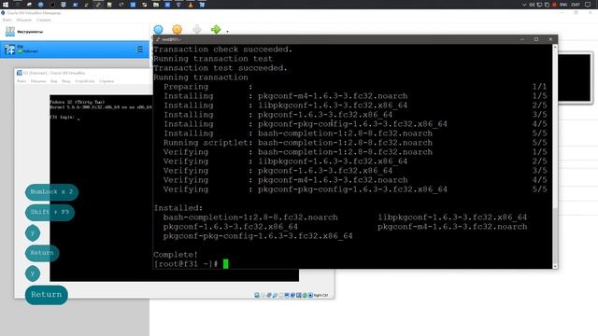Click mouse capture indicator in VM status bar
The image size is (598, 336).
[310, 295]
